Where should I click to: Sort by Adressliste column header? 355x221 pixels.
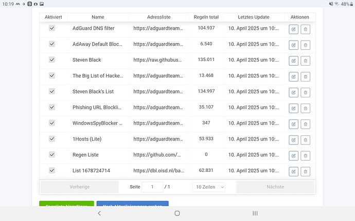[x=158, y=17]
